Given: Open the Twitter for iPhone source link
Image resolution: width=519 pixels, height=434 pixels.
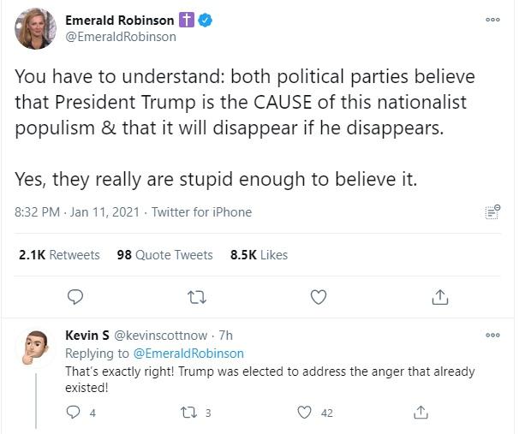Looking at the screenshot, I should (201, 212).
